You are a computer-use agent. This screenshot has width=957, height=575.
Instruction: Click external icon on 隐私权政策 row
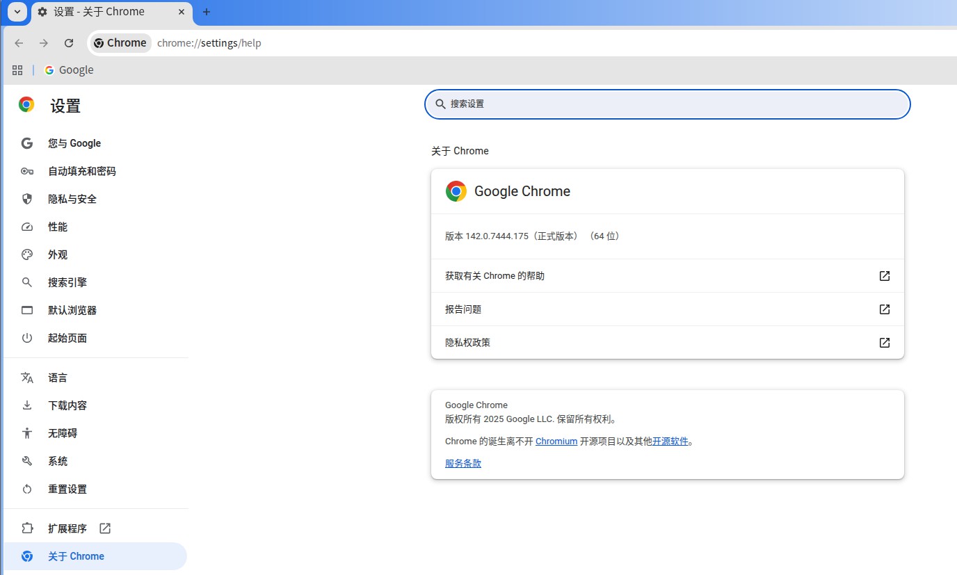[x=885, y=343]
